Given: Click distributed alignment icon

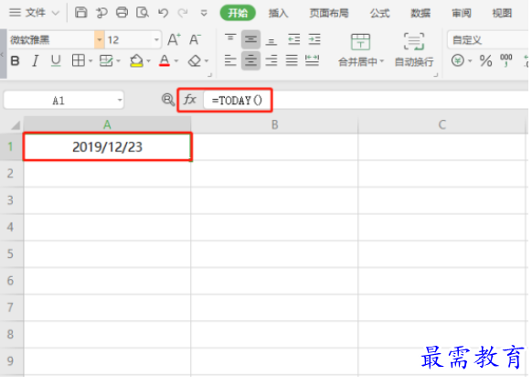Looking at the screenshot, I should coord(312,60).
